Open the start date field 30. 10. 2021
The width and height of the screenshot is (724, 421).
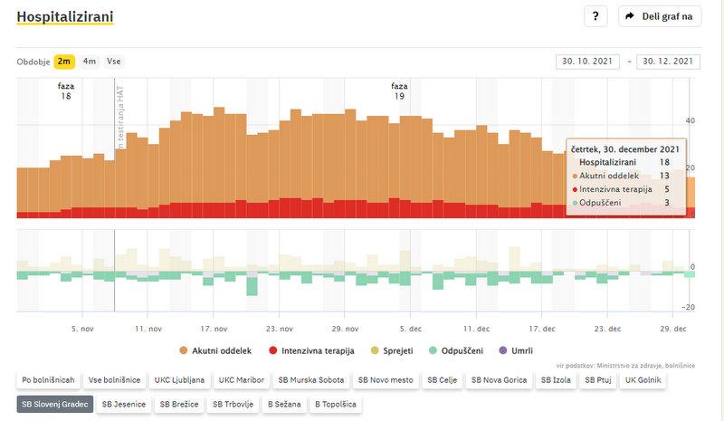[588, 62]
